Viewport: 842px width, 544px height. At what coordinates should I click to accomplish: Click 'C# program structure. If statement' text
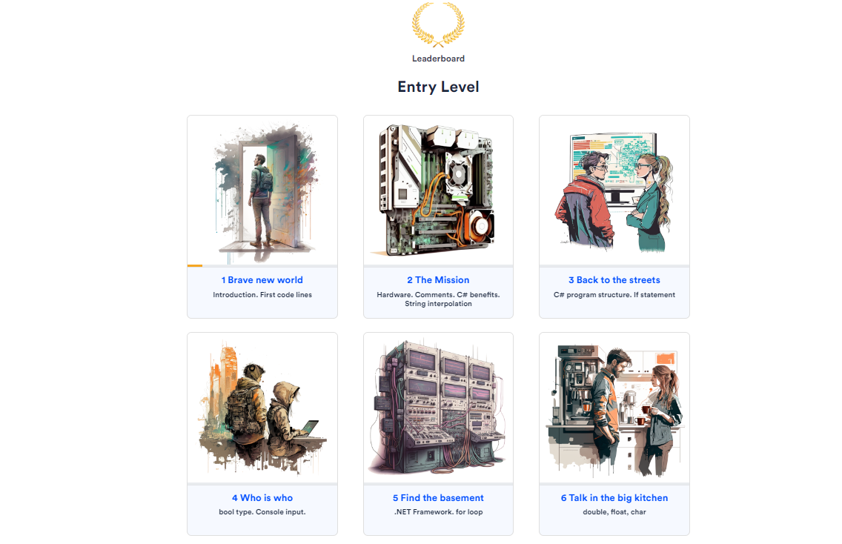pos(614,295)
